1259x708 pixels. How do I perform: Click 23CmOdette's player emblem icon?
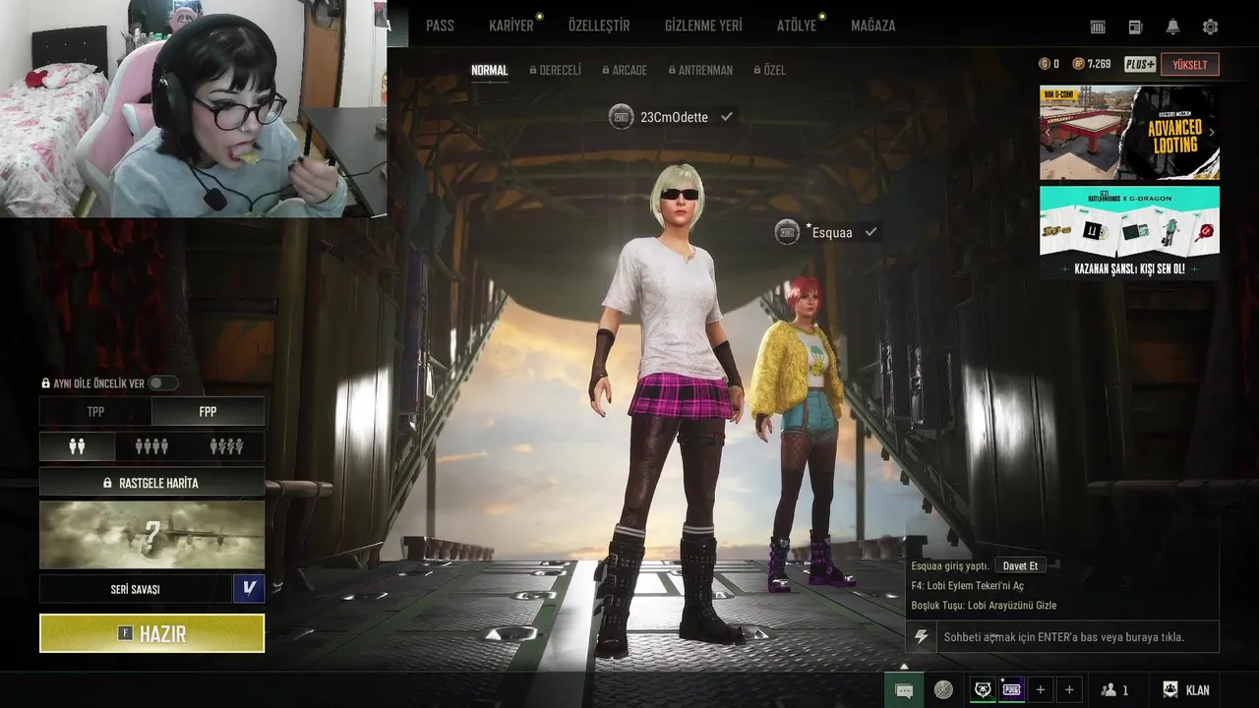621,117
